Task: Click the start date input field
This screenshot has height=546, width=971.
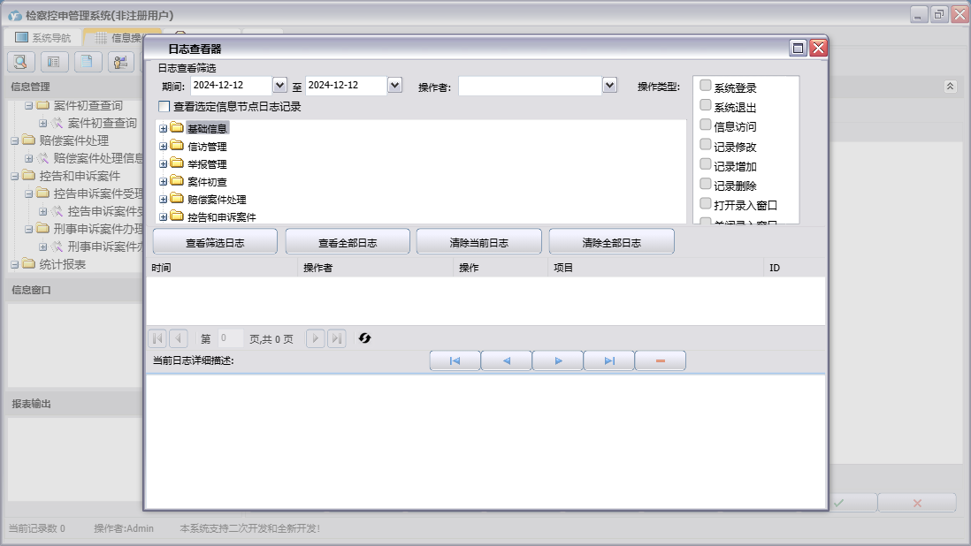Action: tap(231, 86)
